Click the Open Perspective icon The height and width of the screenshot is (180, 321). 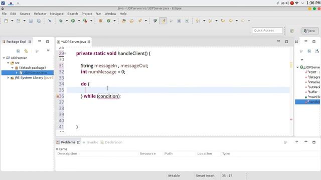[292, 31]
